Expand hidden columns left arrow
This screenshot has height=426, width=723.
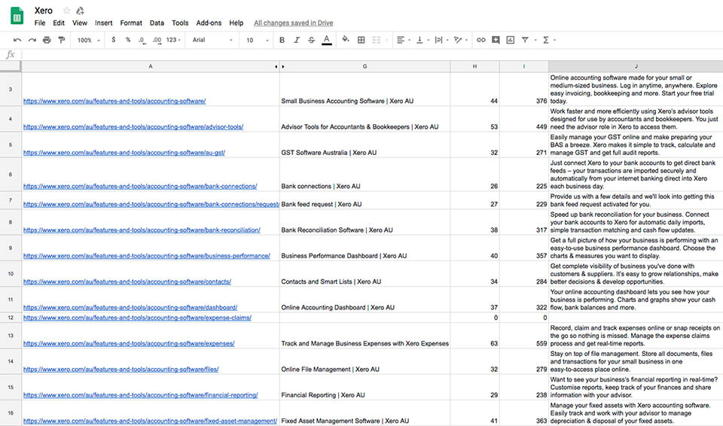pos(276,67)
